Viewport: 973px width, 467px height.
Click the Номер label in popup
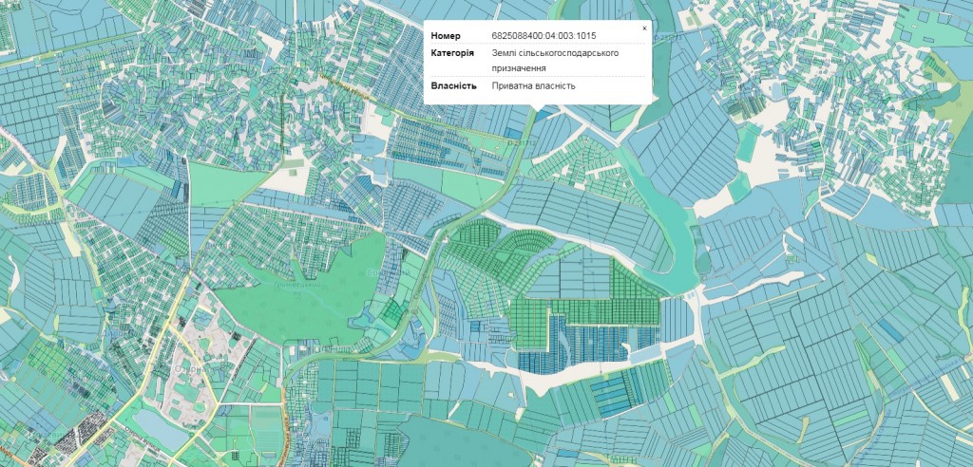pyautogui.click(x=446, y=36)
